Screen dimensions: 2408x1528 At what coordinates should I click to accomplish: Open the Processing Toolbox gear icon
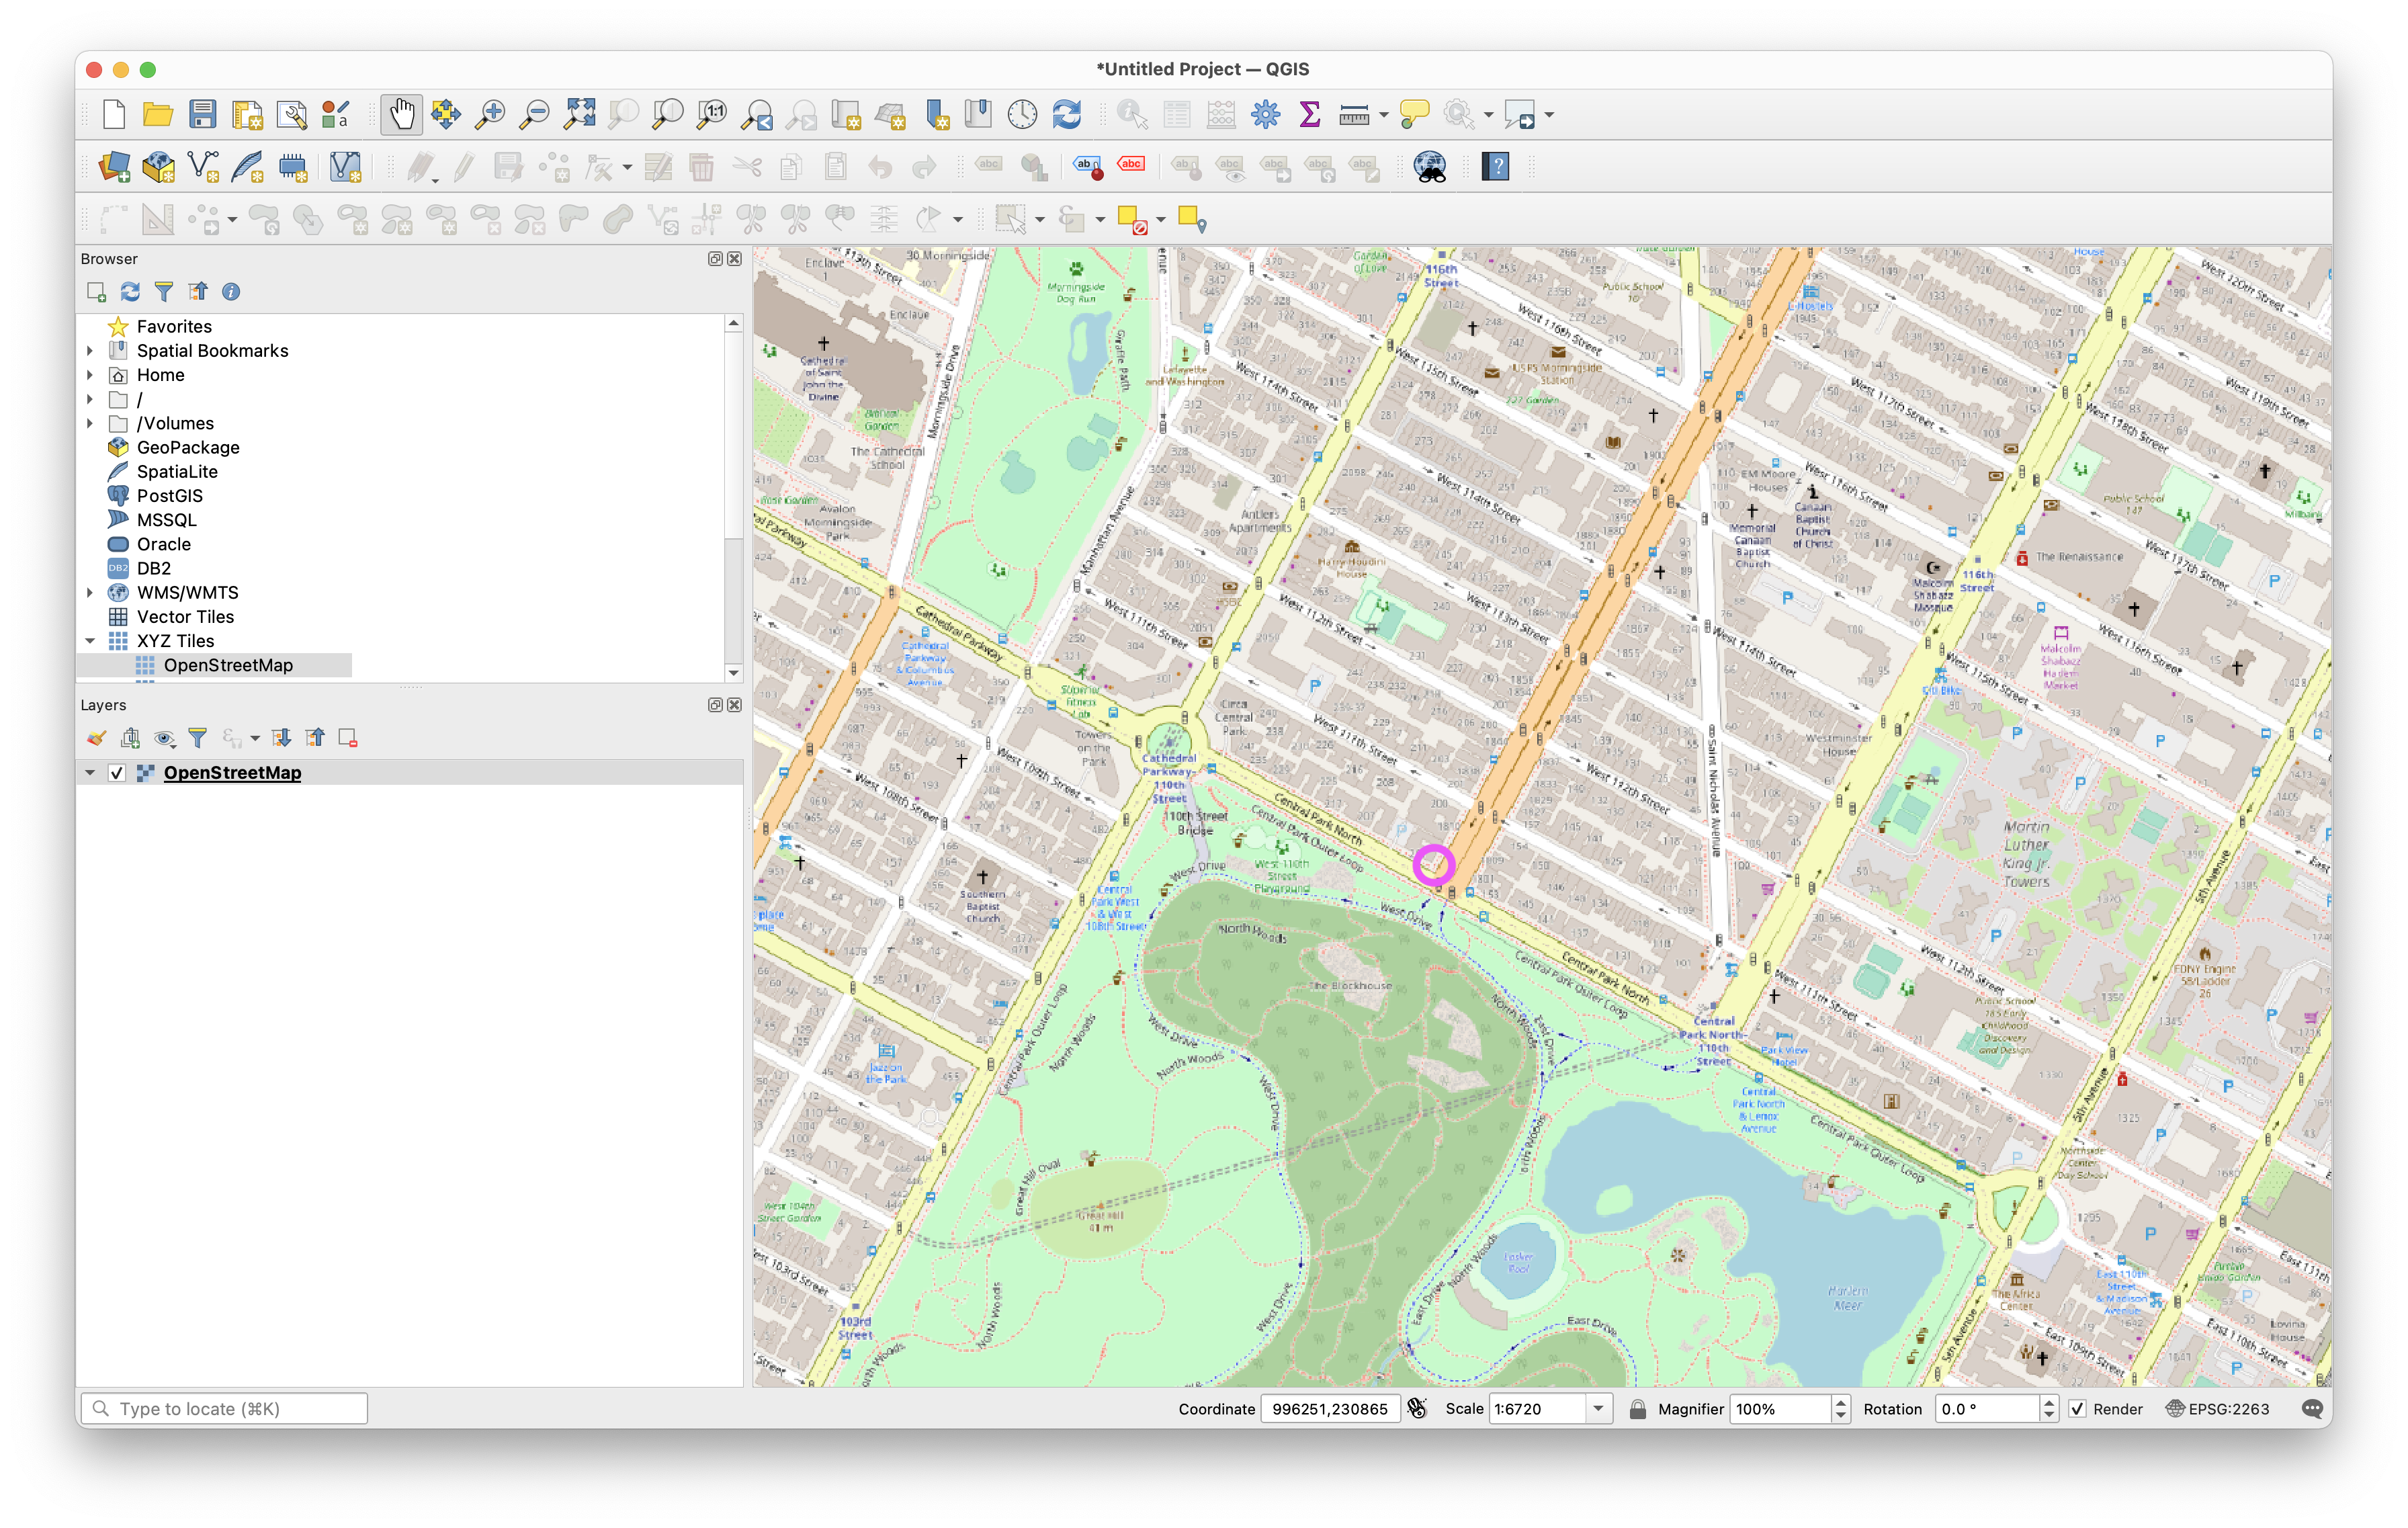click(x=1265, y=115)
